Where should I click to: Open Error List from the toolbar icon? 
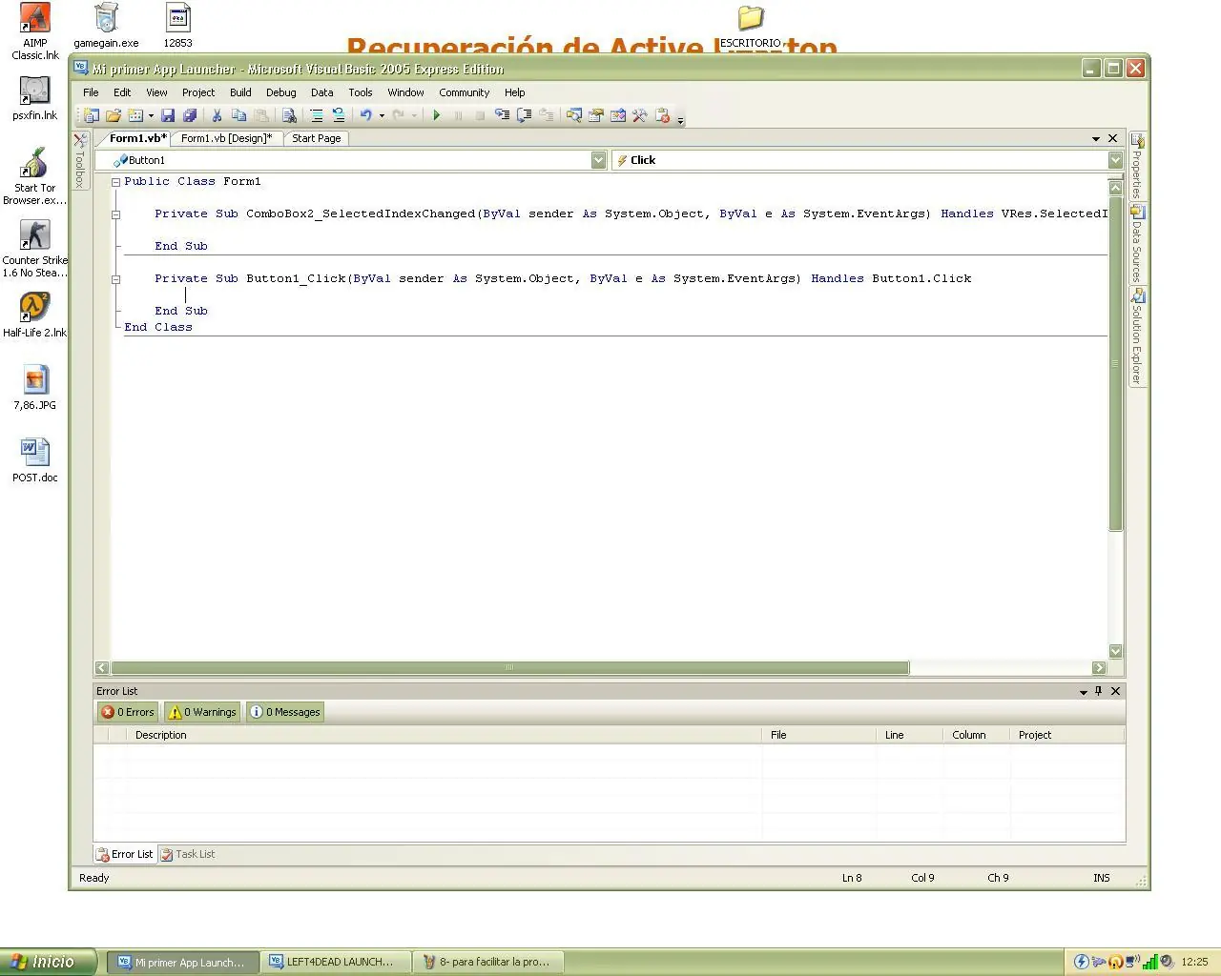point(663,115)
